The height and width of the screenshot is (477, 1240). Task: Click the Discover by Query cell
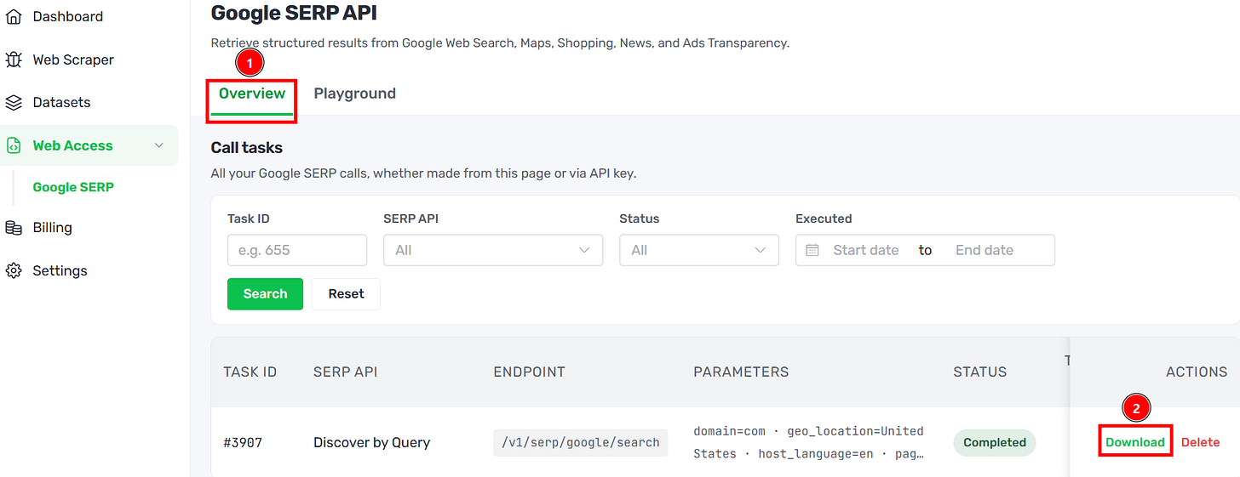pyautogui.click(x=371, y=442)
